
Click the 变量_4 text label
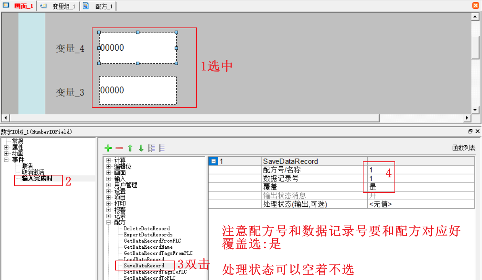coord(70,48)
